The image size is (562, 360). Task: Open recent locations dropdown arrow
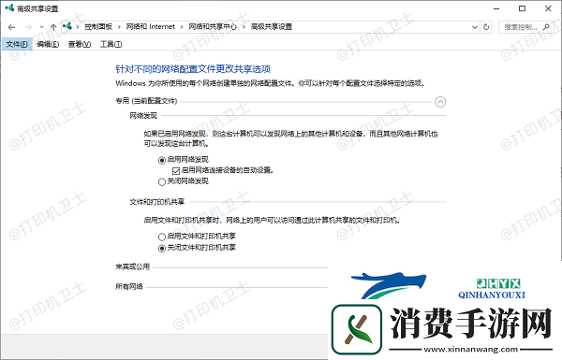pos(41,27)
